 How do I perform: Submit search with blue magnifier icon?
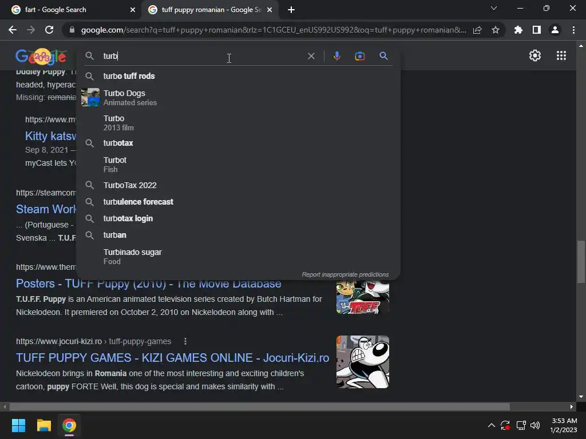383,56
